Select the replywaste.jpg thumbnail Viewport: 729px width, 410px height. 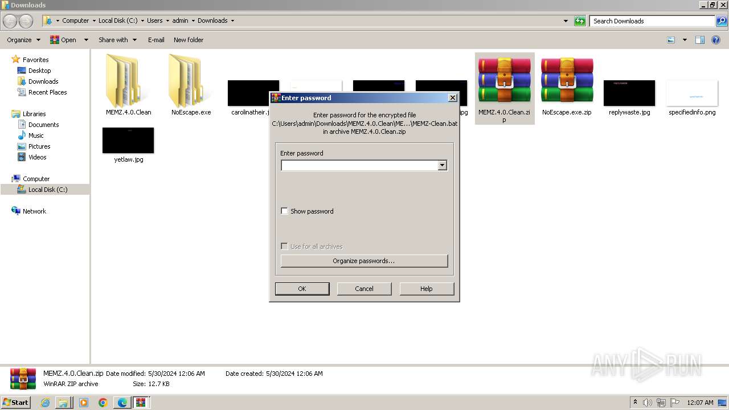tap(629, 93)
